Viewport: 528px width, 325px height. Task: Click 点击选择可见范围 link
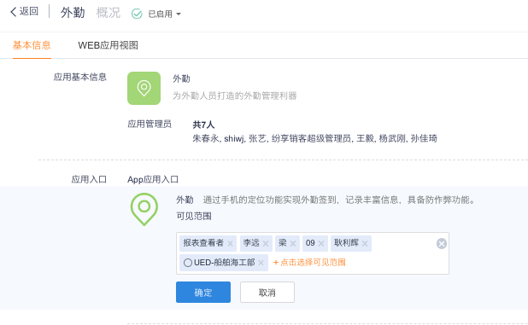(x=309, y=262)
